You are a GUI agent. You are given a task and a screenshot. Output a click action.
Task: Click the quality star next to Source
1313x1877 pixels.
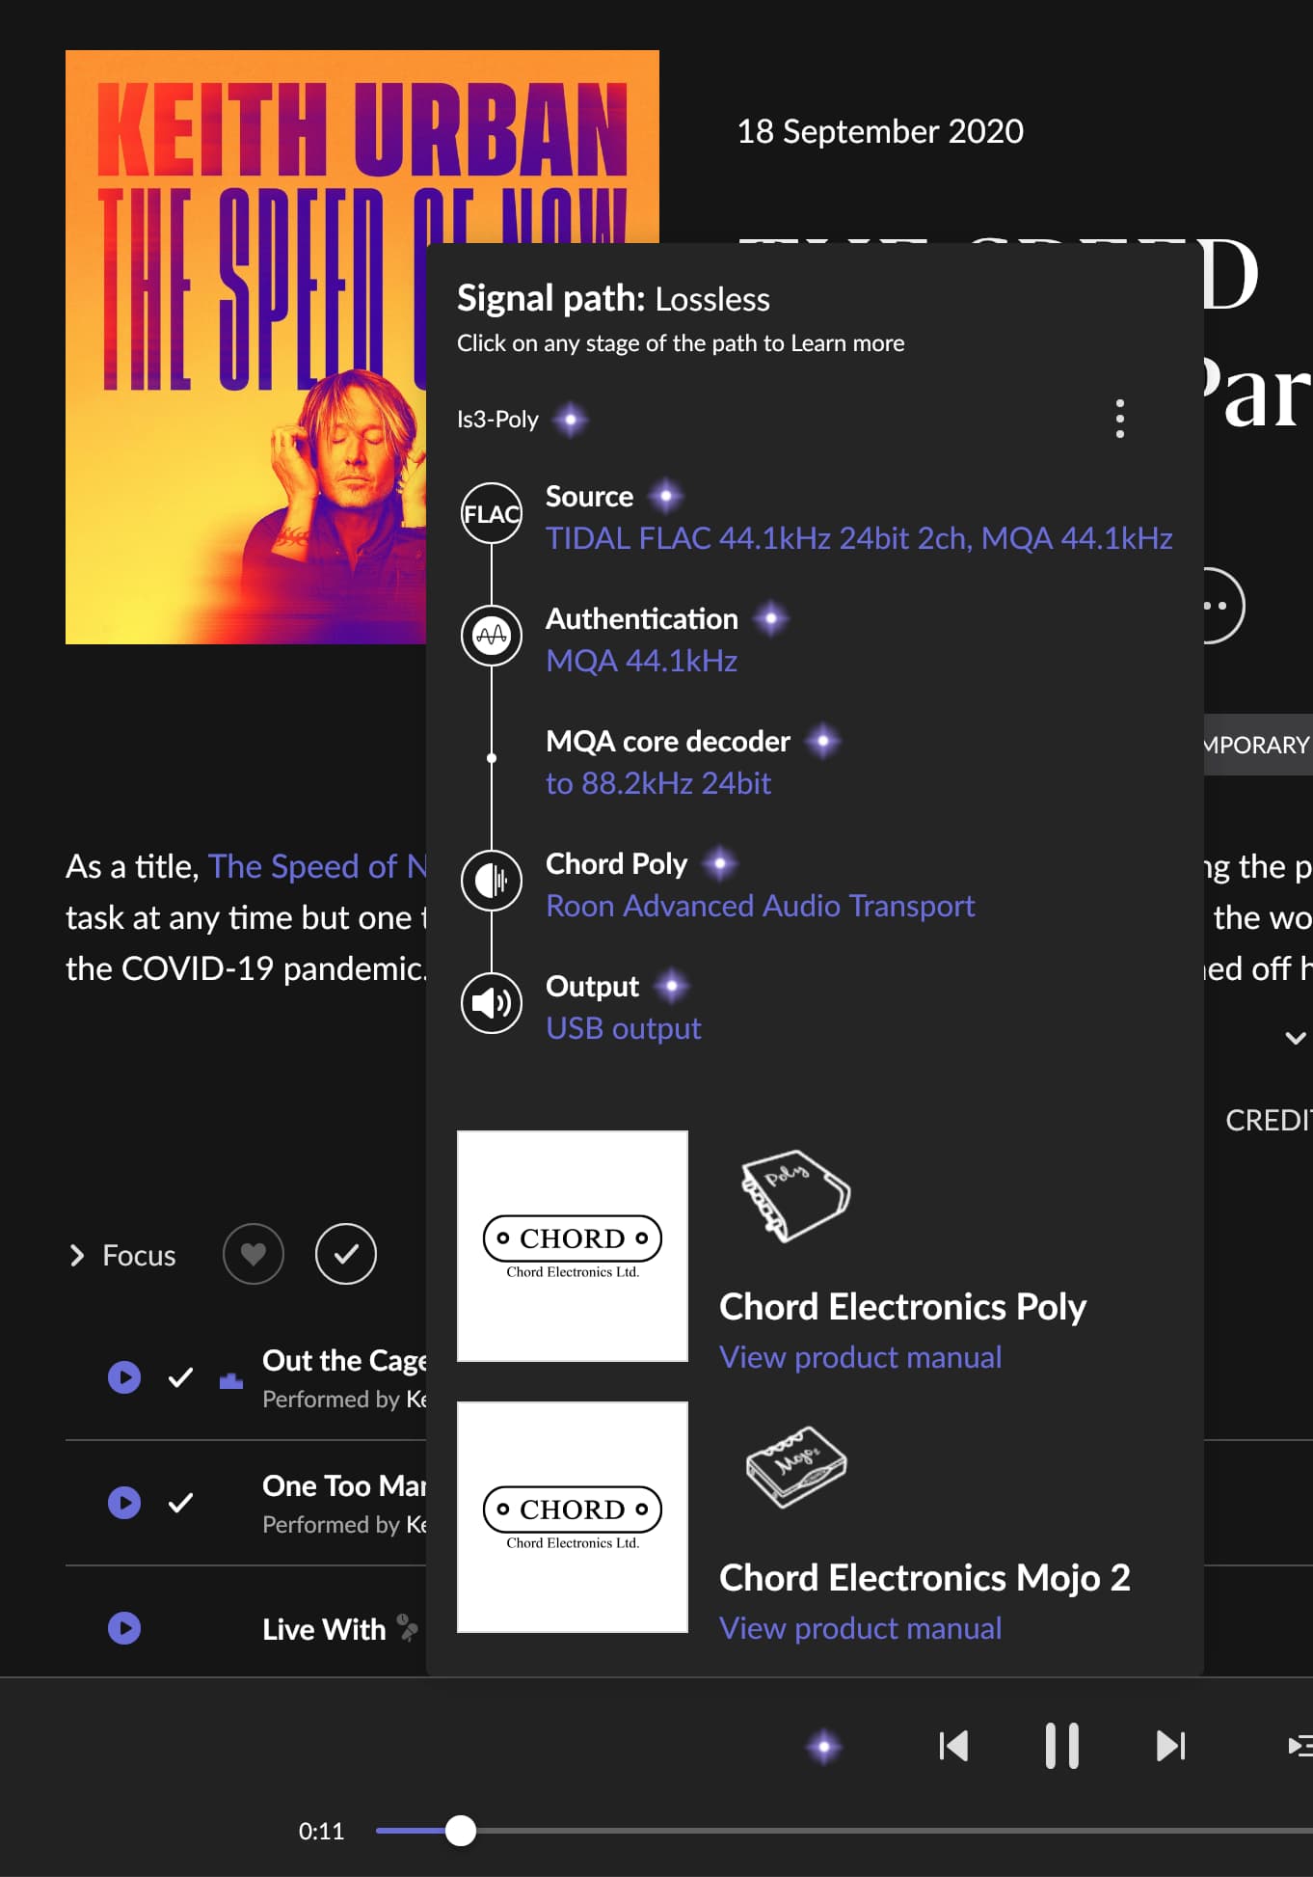pos(665,497)
